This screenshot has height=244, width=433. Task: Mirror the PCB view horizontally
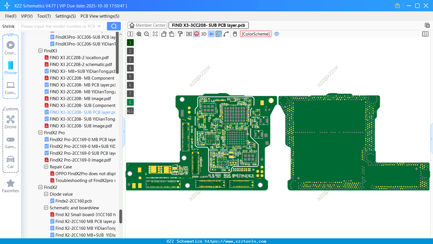click(x=189, y=34)
